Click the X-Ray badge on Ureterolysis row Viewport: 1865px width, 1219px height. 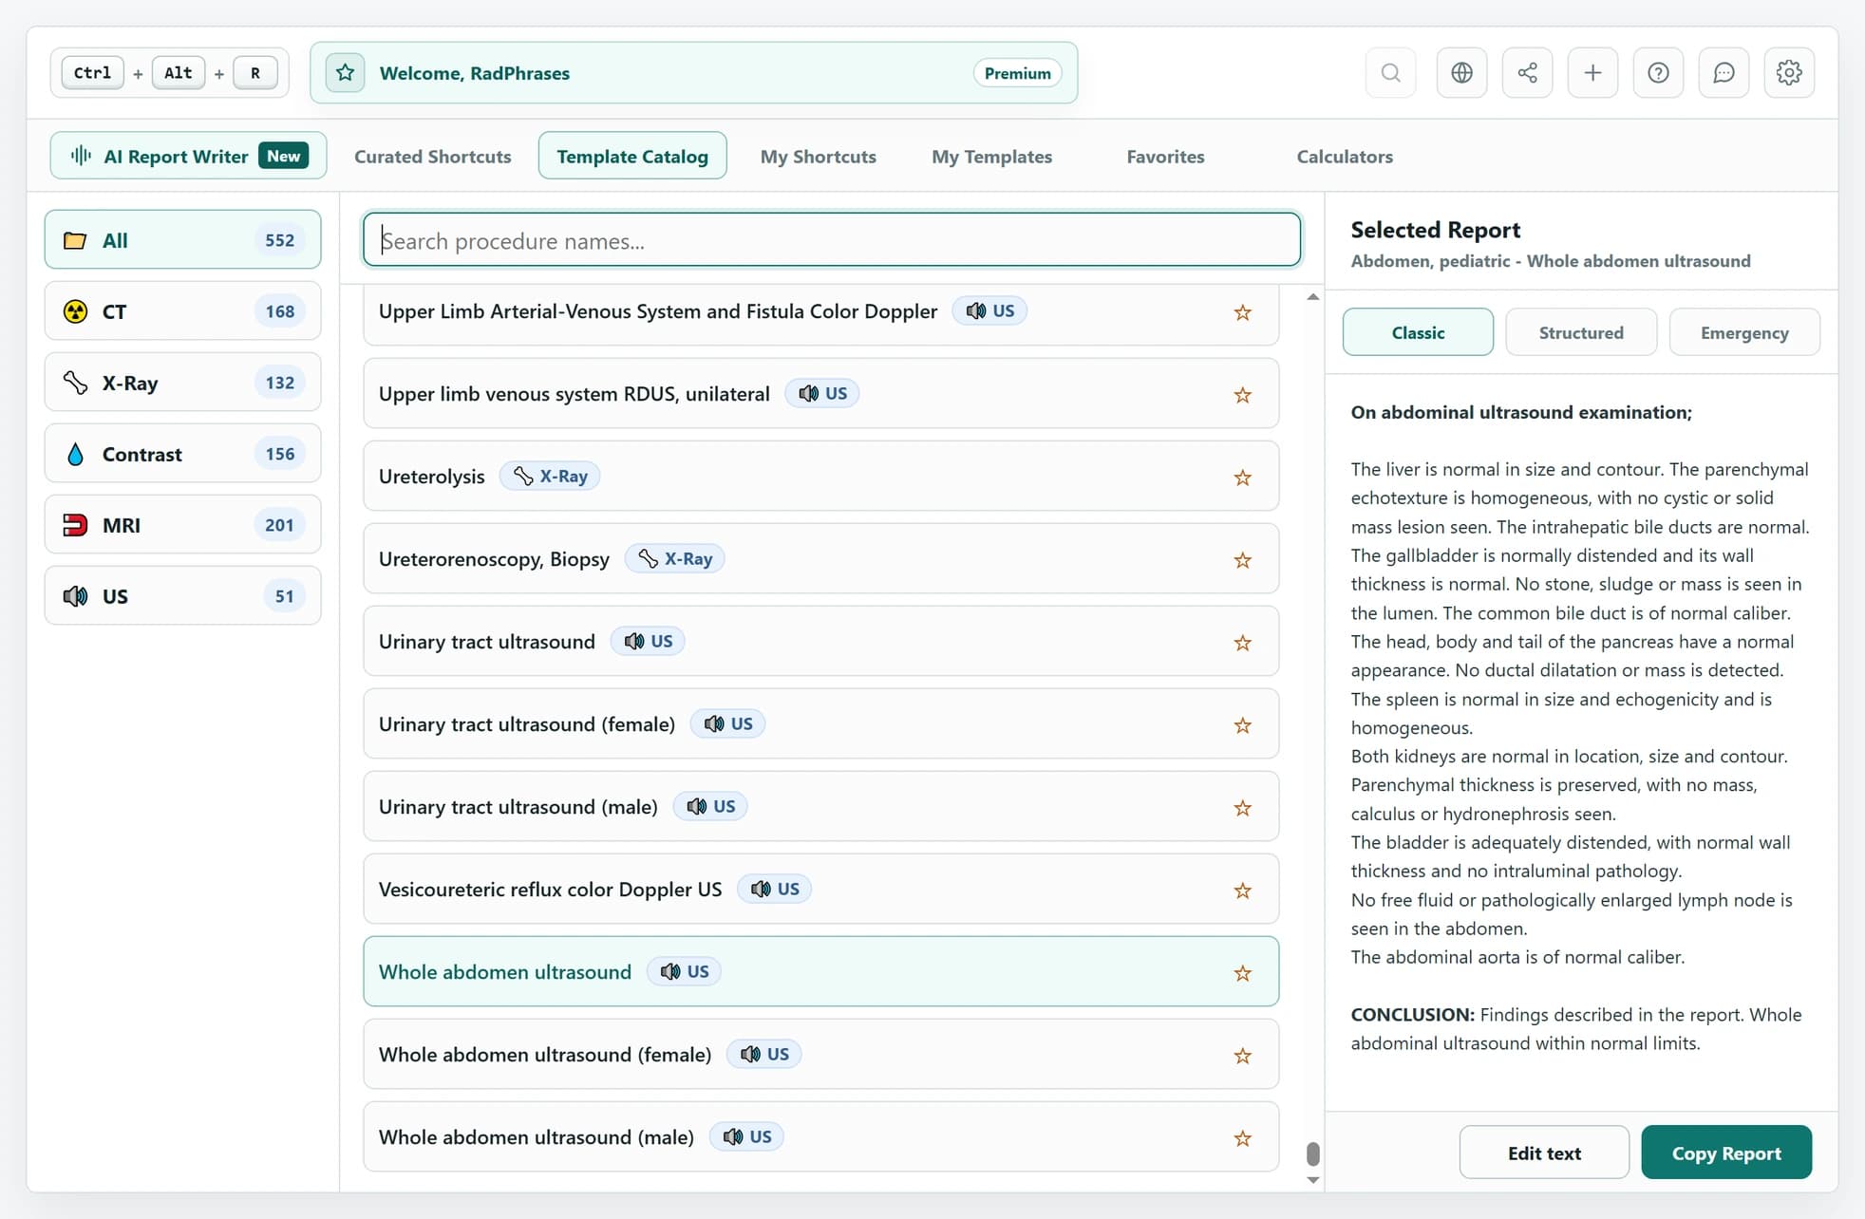pos(550,476)
